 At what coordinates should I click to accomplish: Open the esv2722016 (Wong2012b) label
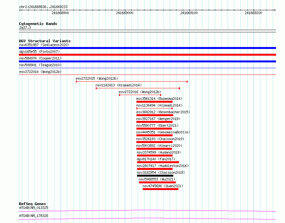(140, 92)
